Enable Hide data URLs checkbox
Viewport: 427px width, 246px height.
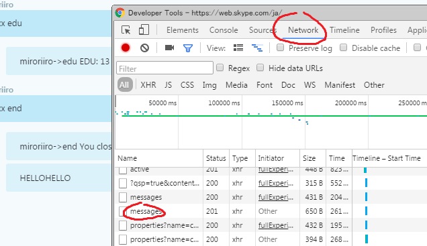260,68
